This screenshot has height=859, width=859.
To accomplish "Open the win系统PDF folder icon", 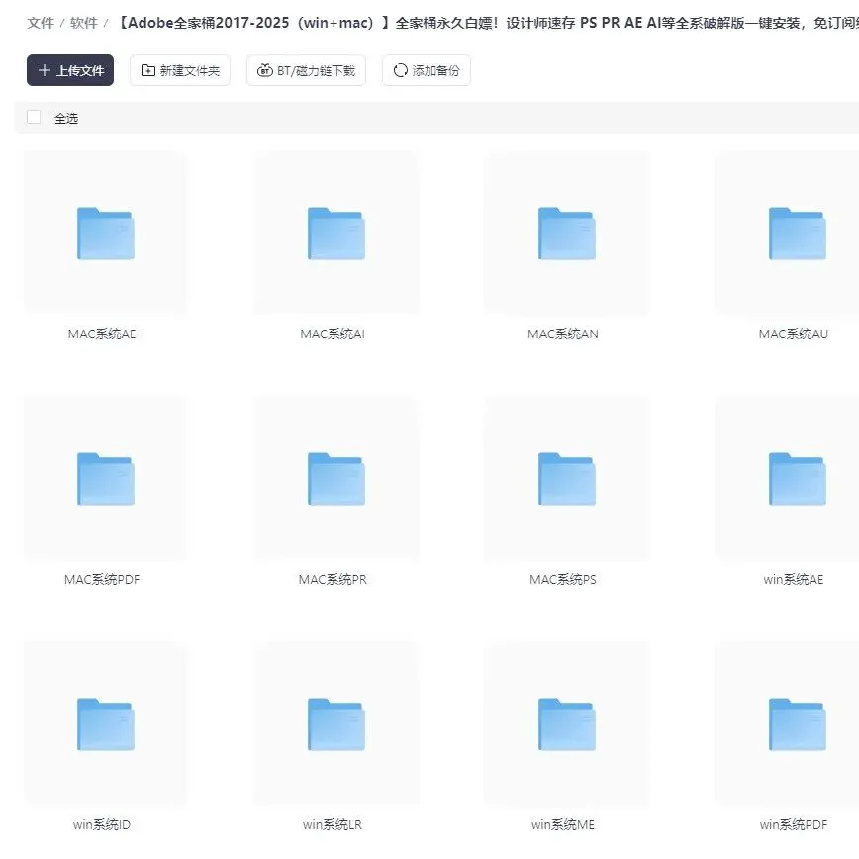I will 797,724.
